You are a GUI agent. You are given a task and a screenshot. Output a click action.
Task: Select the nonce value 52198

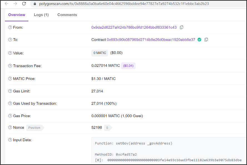[97, 127]
